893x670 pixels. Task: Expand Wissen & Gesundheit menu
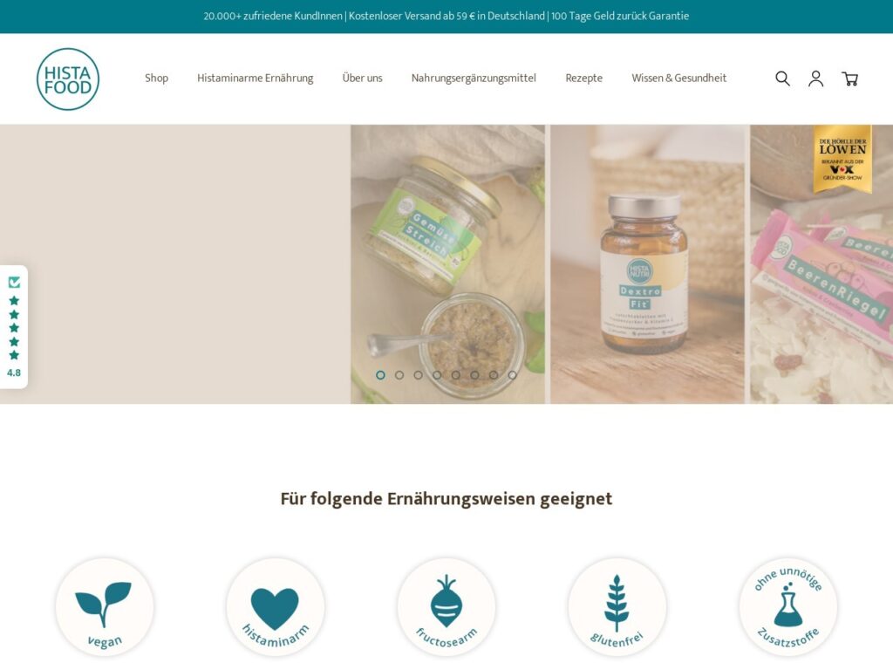pyautogui.click(x=678, y=78)
